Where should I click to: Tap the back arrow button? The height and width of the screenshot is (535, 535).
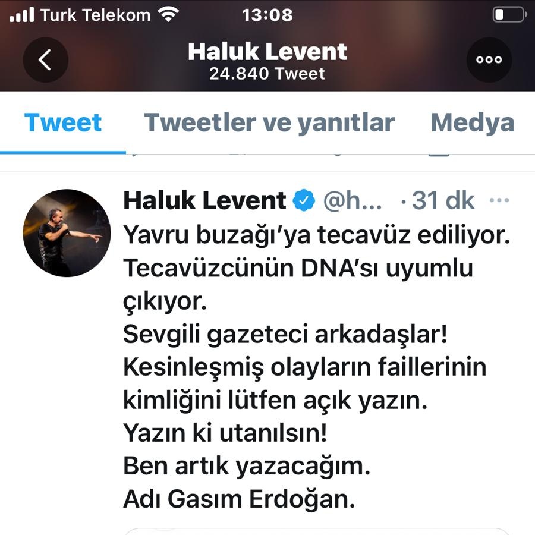45,59
